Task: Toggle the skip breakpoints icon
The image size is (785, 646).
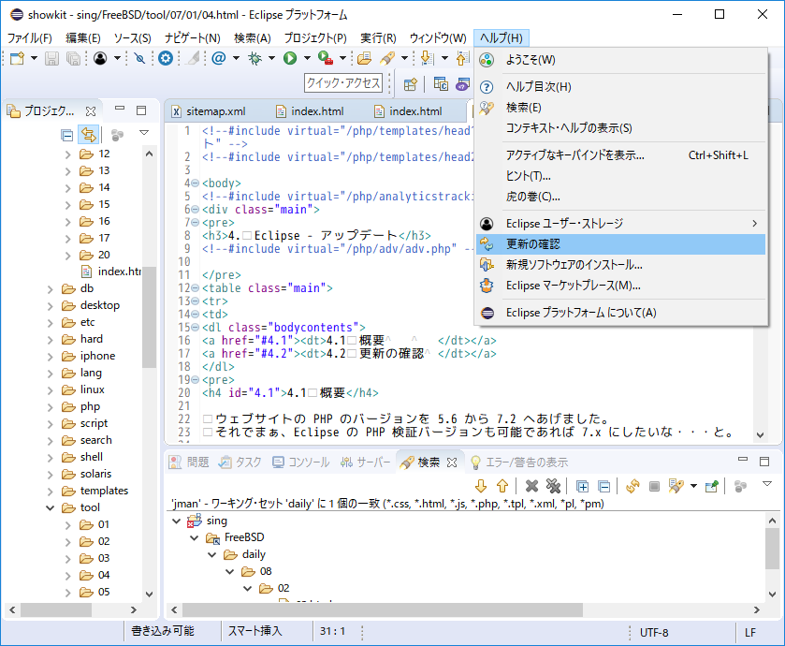Action: 139,59
